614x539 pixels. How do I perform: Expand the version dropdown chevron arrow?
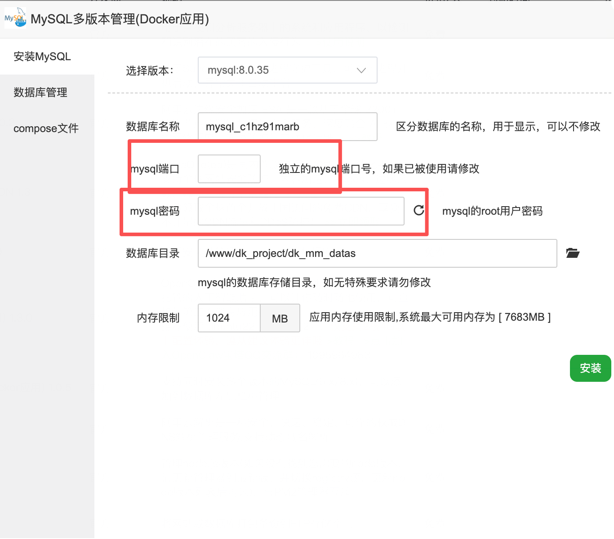tap(361, 71)
